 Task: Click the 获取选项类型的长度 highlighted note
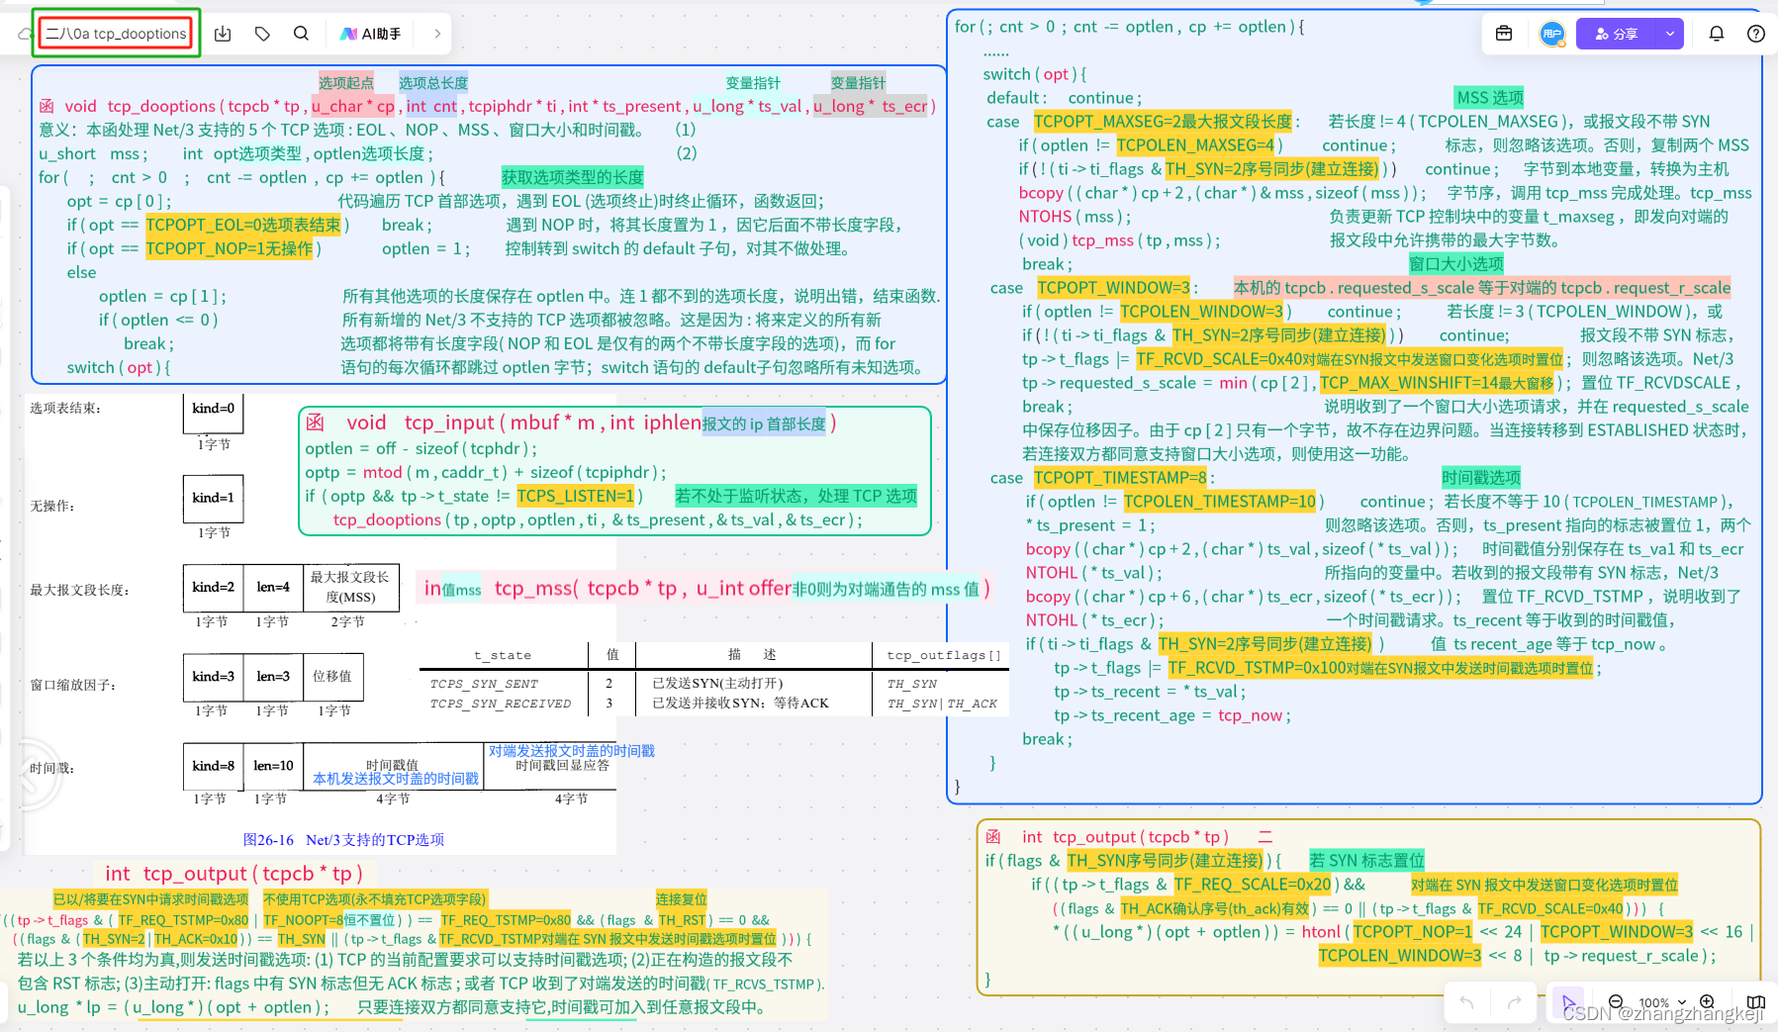[572, 177]
